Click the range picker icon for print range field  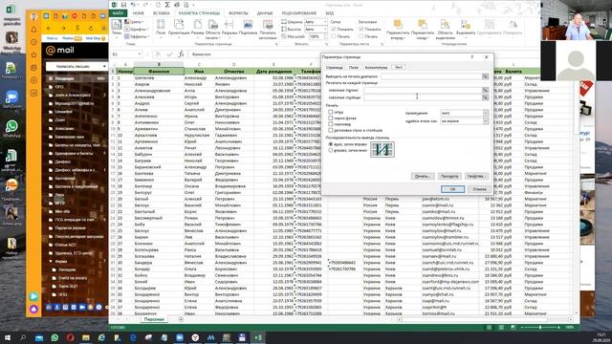(485, 76)
